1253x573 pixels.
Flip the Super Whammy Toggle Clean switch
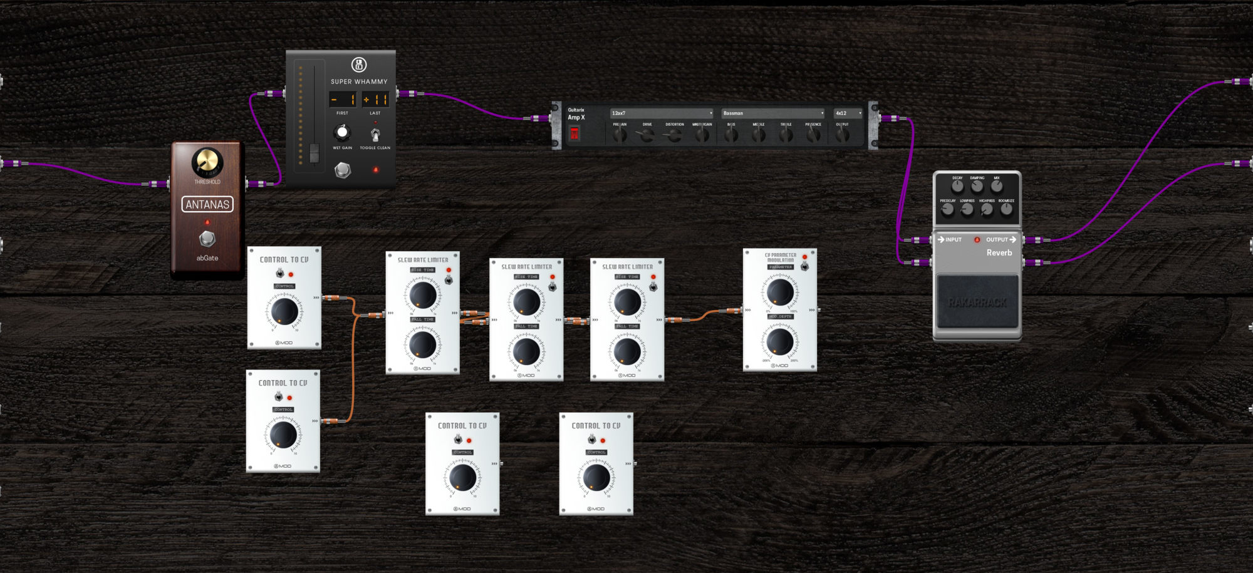(375, 134)
